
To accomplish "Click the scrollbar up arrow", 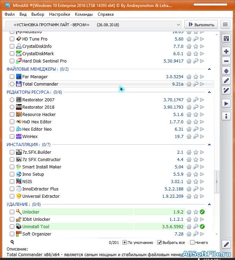I will click(217, 35).
